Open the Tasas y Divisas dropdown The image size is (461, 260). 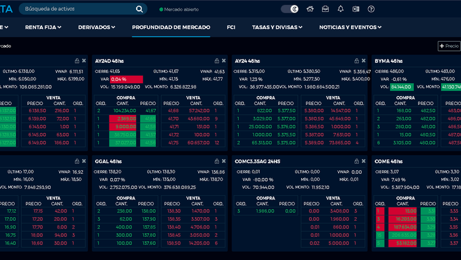(277, 27)
